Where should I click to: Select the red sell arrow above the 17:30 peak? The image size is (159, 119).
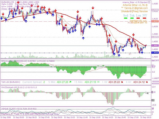point(133,35)
